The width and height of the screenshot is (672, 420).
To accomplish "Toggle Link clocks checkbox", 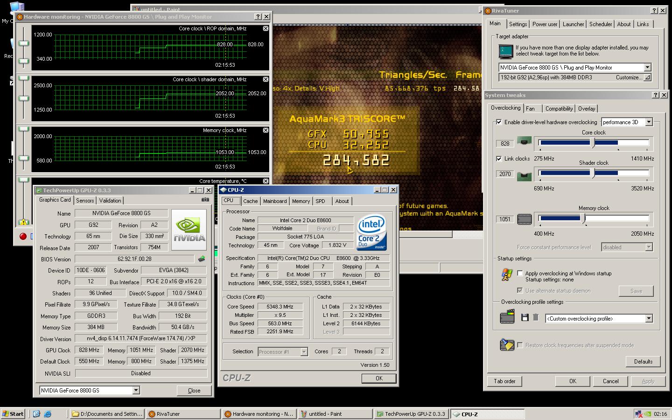I will 499,158.
